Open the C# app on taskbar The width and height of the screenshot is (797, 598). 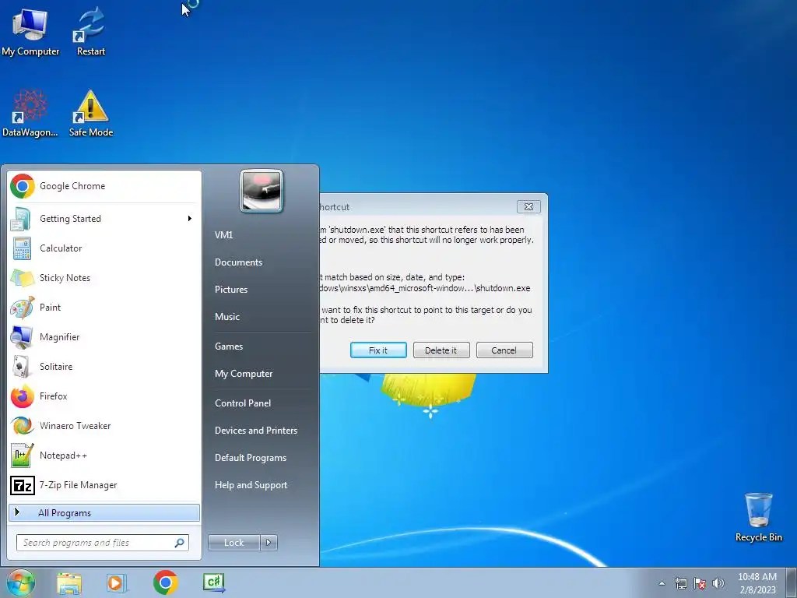pyautogui.click(x=213, y=582)
